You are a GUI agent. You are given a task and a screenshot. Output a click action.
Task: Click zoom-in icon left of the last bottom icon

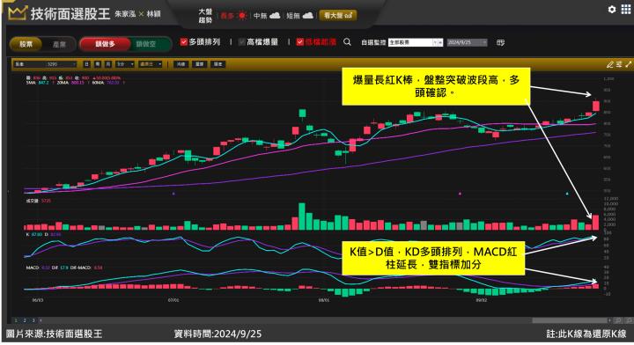click(618, 320)
